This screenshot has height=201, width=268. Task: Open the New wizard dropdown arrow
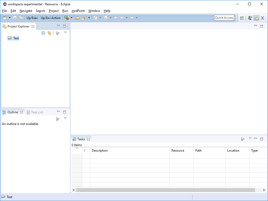click(x=10, y=18)
